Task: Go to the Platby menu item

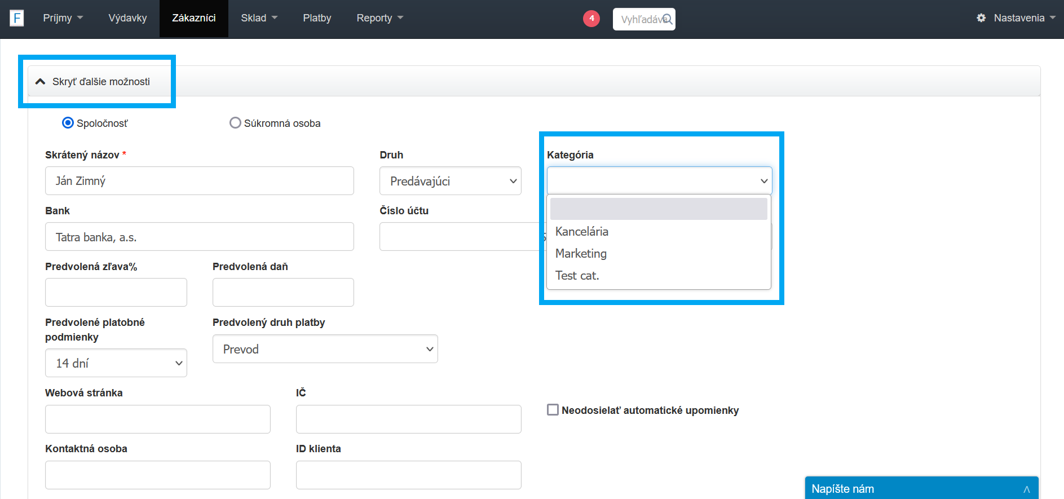Action: tap(317, 18)
